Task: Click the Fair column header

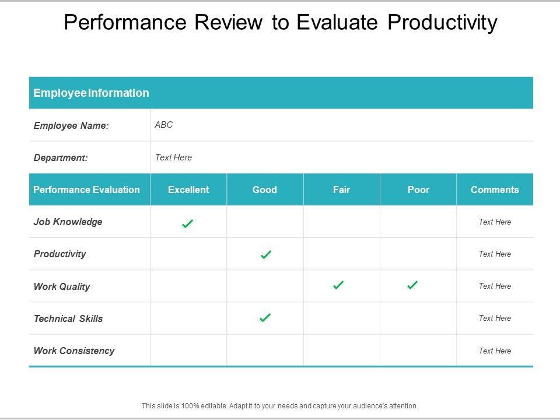Action: coord(341,190)
